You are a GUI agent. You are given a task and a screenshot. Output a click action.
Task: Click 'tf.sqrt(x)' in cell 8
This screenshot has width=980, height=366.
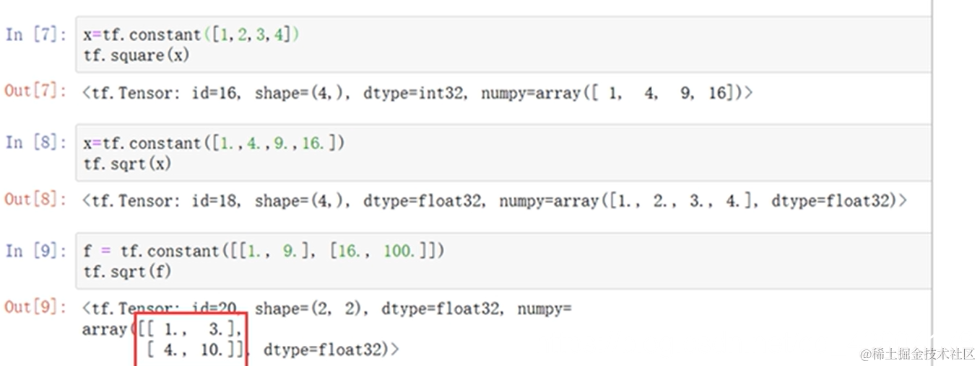[127, 164]
